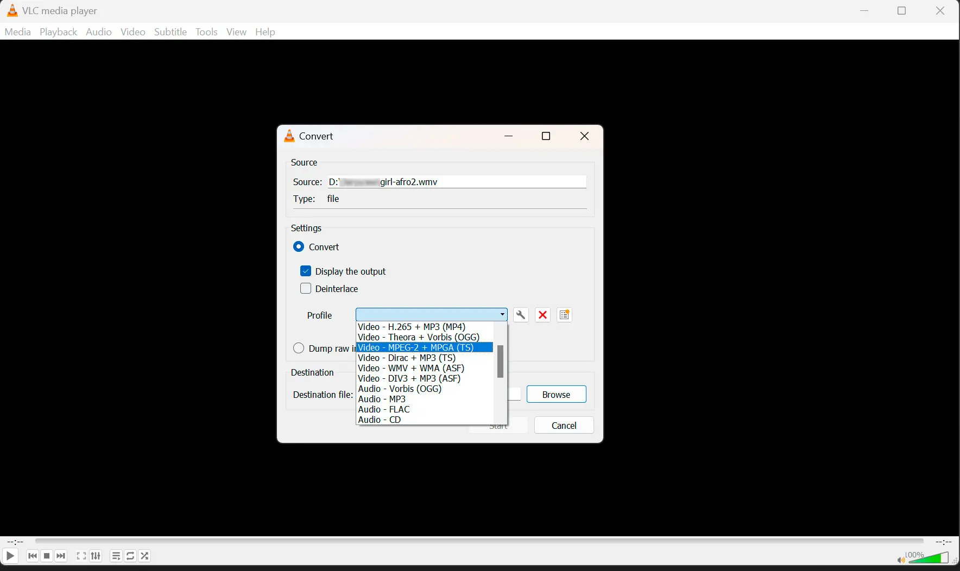Screen dimensions: 960x571
Task: Choose Audio - FLAC from profile list
Action: point(384,409)
